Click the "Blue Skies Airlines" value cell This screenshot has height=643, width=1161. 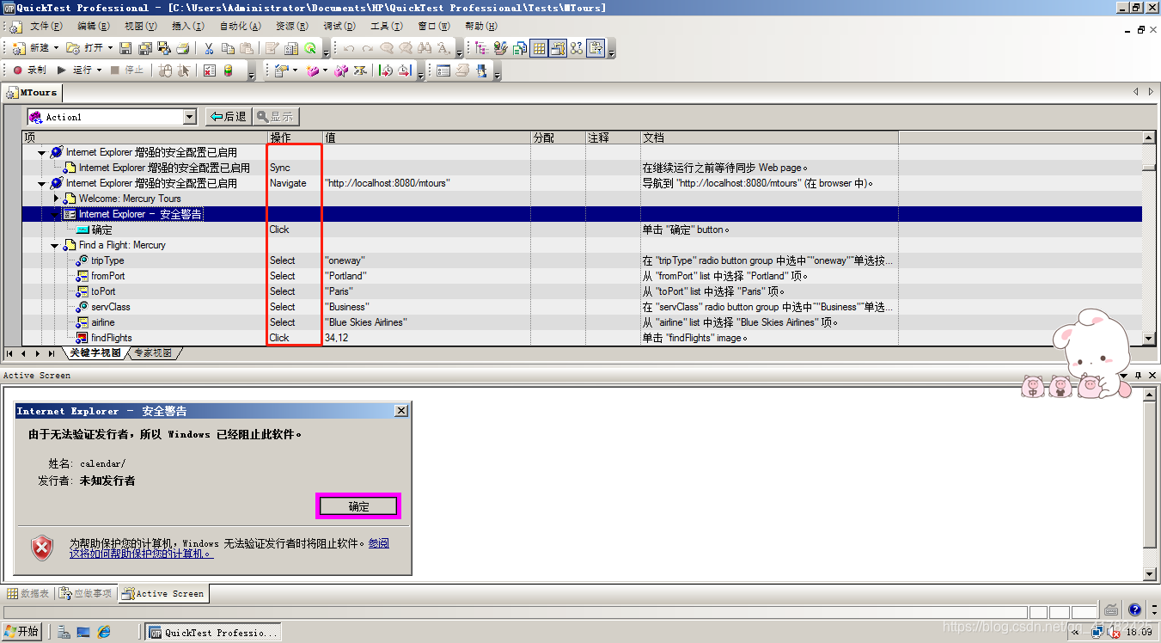426,322
